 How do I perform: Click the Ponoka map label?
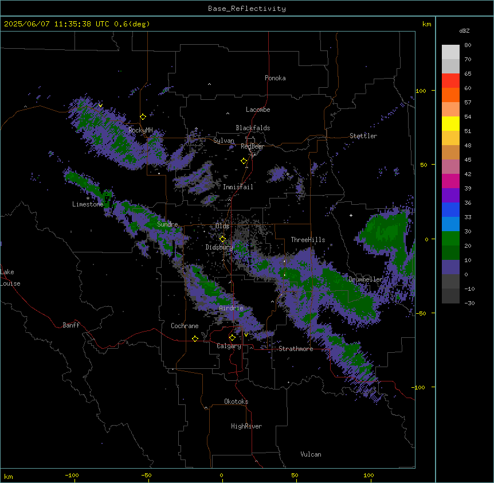pyautogui.click(x=275, y=78)
